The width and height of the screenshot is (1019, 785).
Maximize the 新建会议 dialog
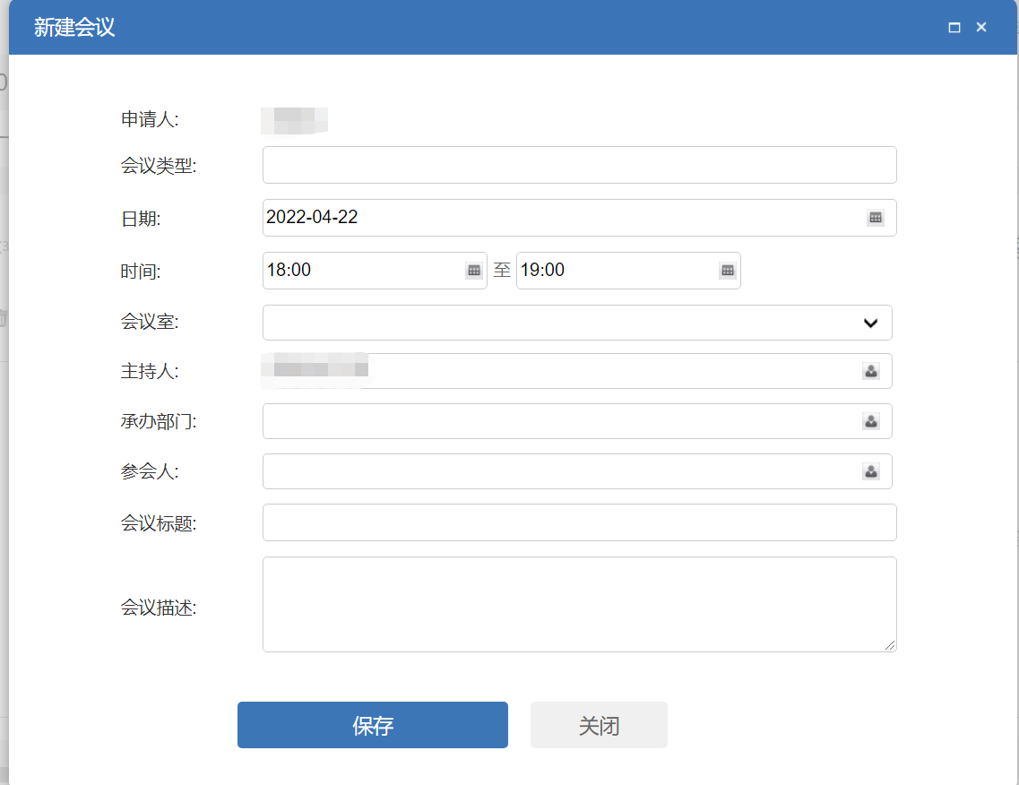[954, 27]
